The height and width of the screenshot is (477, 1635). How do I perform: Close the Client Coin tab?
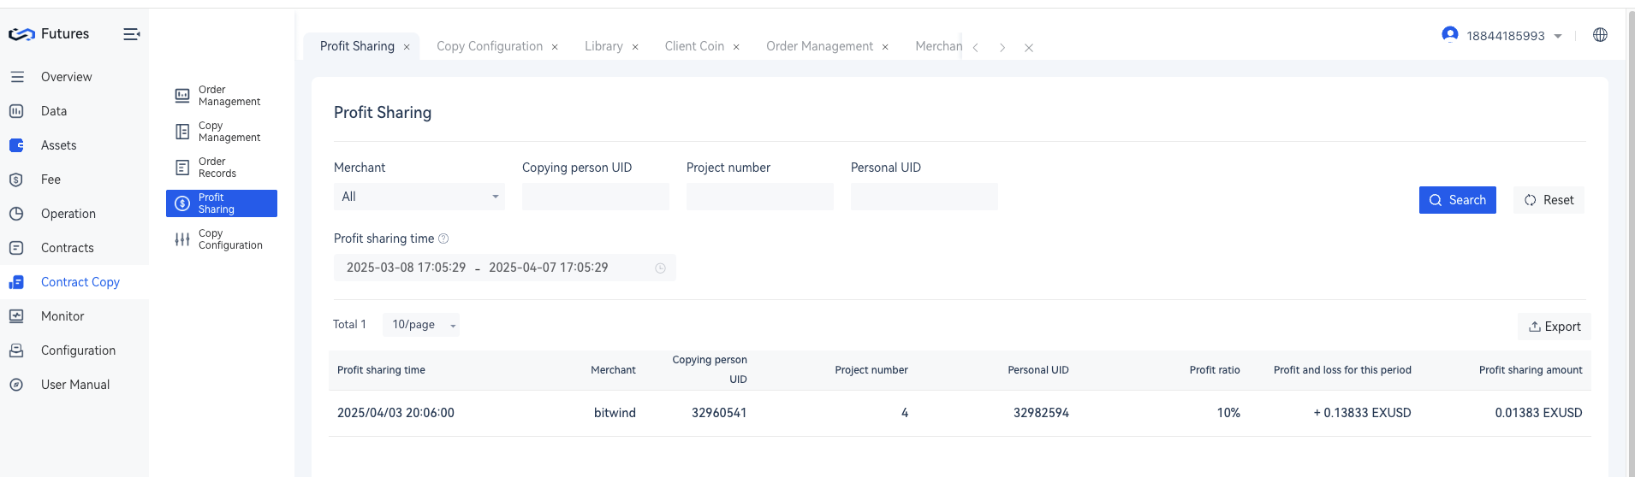(736, 47)
